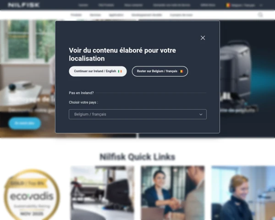Open the Quick Links cleaning machine thumbnail
Image resolution: width=275 pixels, height=220 pixels.
click(102, 192)
